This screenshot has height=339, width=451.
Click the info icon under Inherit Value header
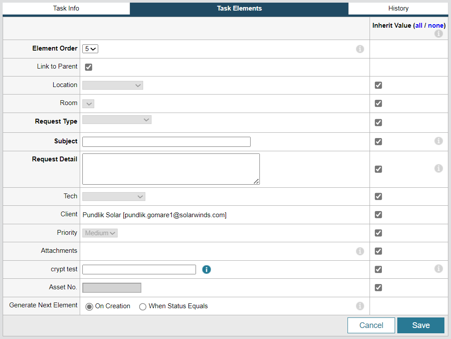(x=438, y=33)
